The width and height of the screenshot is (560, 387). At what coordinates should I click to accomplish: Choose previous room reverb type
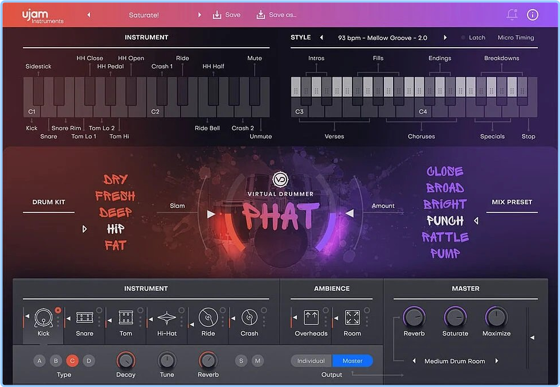pos(414,361)
